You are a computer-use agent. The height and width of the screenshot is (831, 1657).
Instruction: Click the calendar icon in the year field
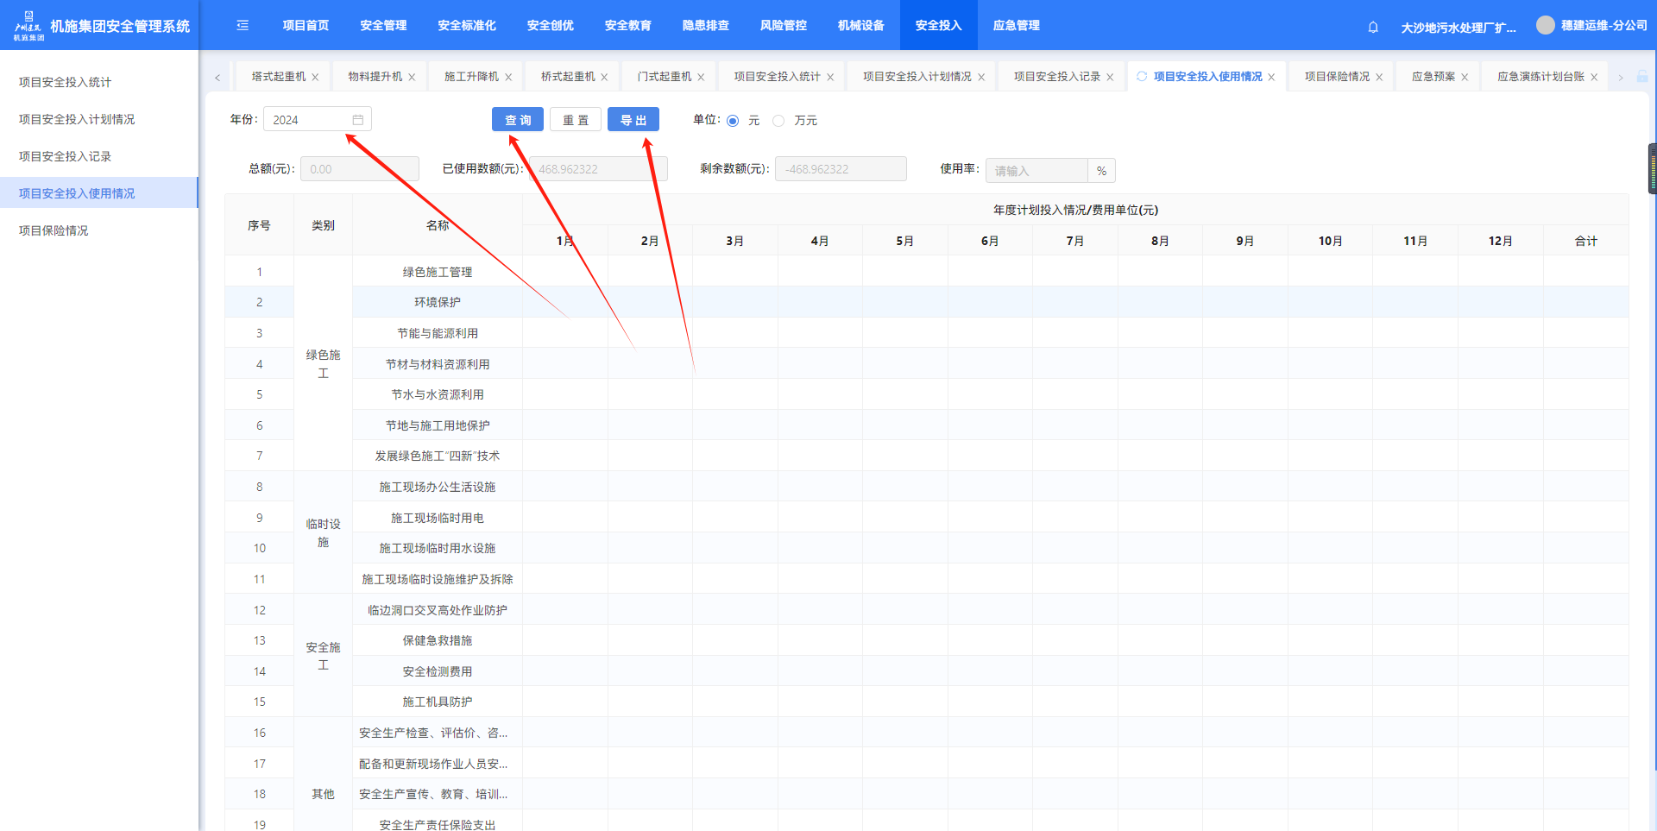(358, 120)
